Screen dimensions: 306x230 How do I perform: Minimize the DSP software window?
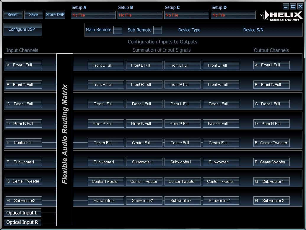(x=286, y=6)
